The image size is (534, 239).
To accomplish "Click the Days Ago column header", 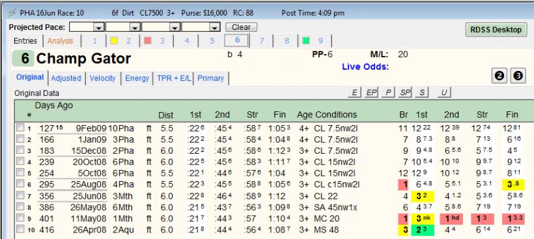I will click(54, 105).
